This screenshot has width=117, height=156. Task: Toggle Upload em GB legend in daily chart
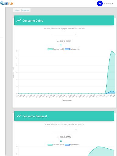tap(72, 49)
